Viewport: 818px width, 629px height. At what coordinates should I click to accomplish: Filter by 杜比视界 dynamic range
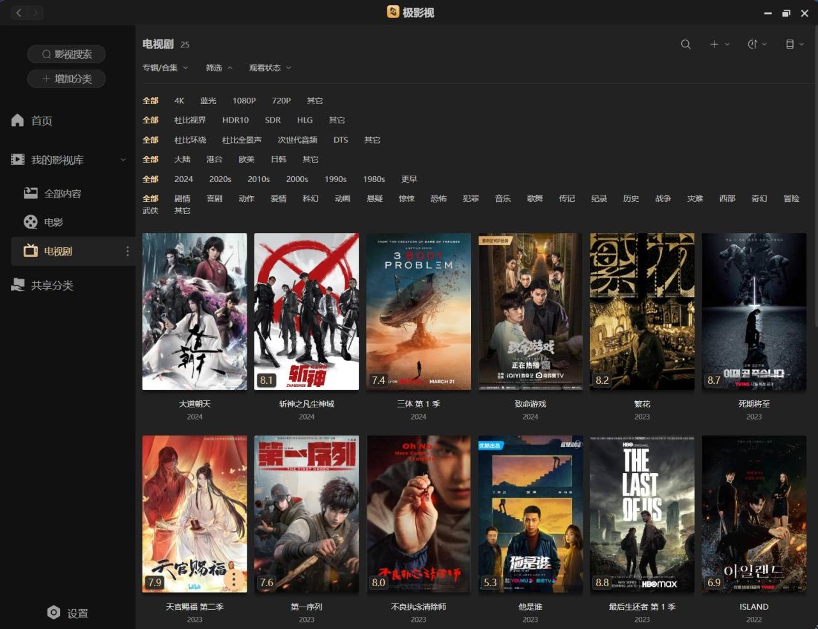click(x=190, y=120)
